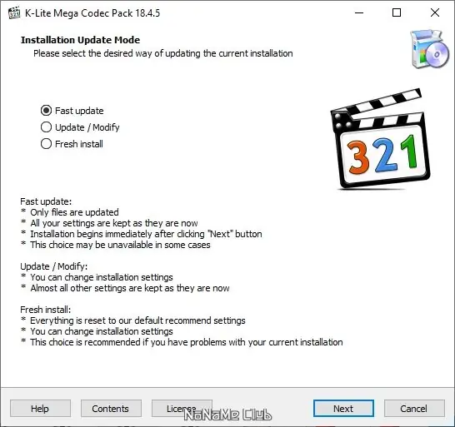Click the 'Fresh install:' description heading
The width and height of the screenshot is (455, 427).
point(46,310)
